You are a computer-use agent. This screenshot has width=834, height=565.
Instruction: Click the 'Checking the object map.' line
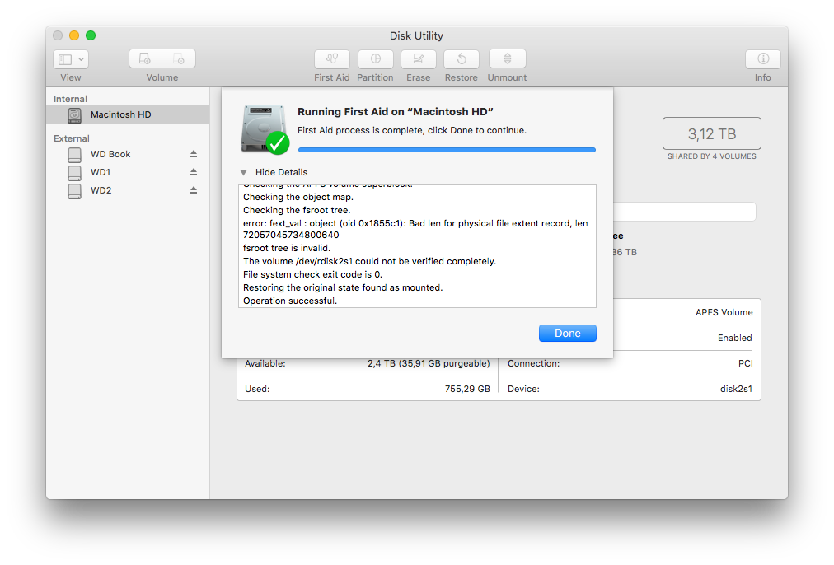(298, 197)
